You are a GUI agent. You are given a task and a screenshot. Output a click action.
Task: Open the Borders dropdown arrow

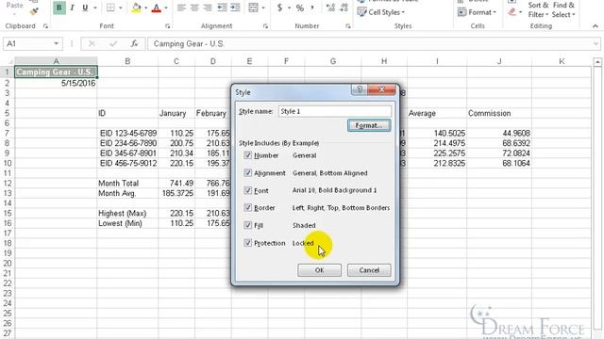pos(121,8)
